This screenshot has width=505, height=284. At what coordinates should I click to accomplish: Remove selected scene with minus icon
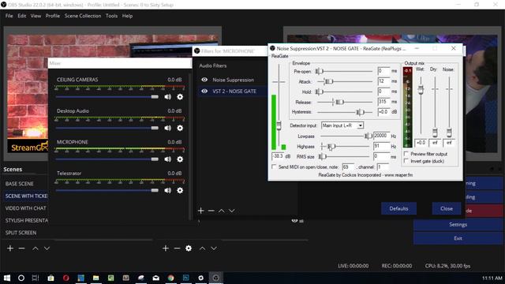tap(21, 248)
